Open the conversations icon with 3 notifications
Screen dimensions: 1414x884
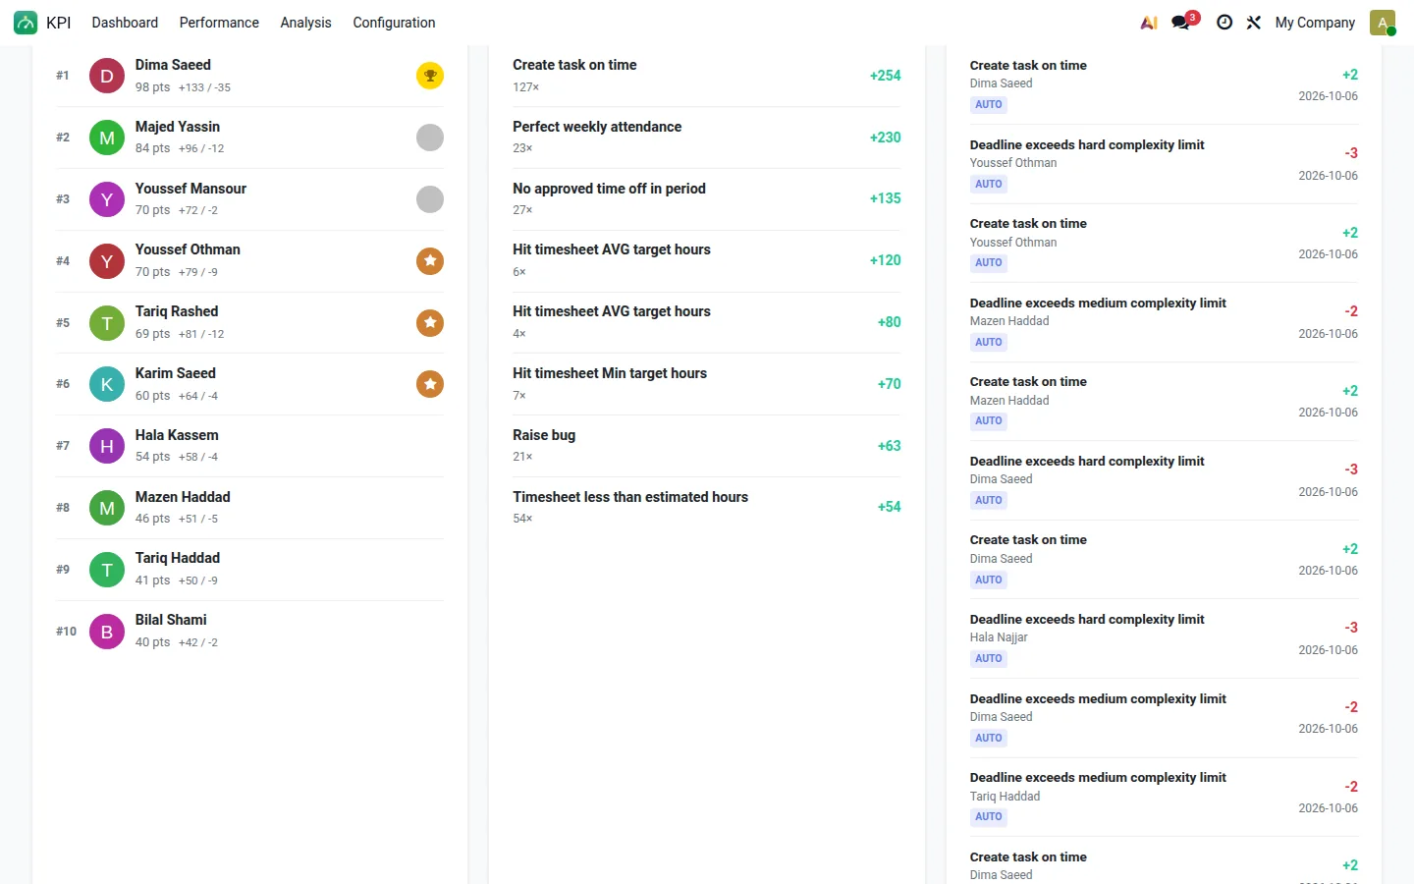[1181, 23]
